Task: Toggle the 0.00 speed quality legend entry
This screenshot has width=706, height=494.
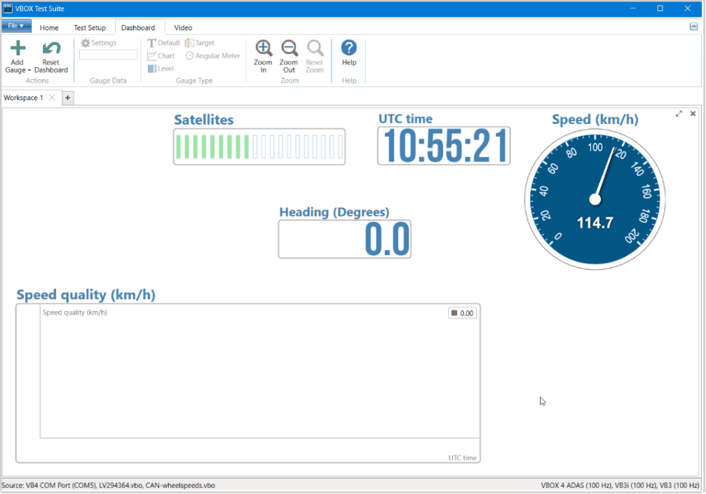Action: click(463, 313)
